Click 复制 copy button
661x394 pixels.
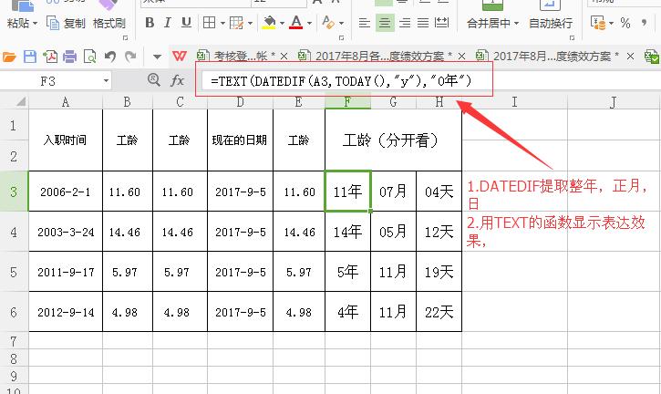(66, 23)
